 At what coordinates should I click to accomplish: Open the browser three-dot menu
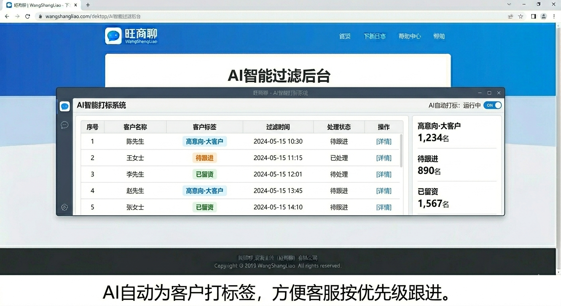click(554, 16)
